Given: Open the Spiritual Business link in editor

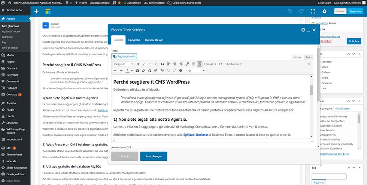Looking at the screenshot, I should (195, 135).
